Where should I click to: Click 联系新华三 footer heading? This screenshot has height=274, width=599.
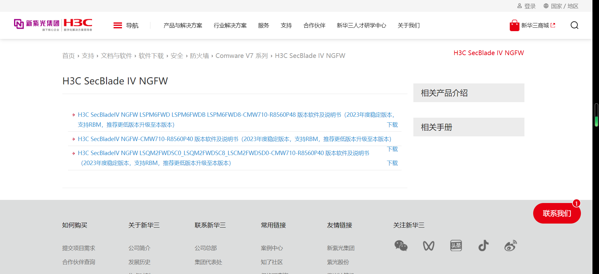tap(210, 225)
